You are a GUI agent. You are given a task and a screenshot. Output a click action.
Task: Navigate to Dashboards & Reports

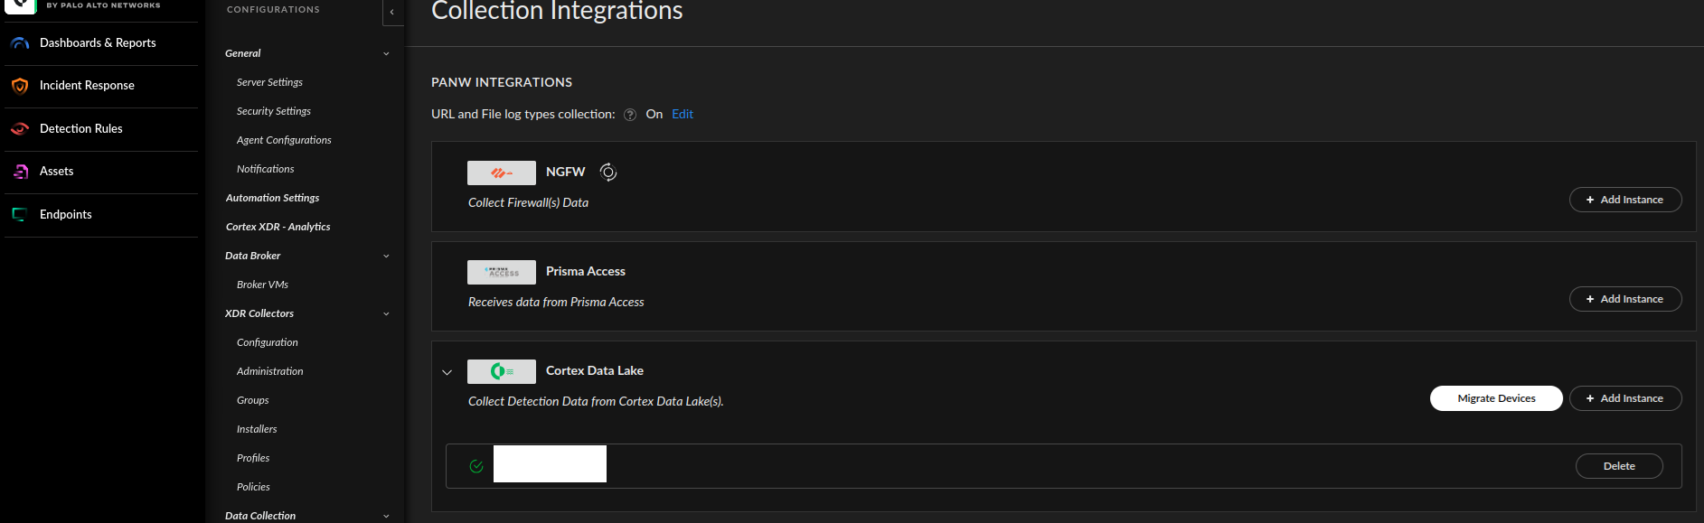pos(98,43)
